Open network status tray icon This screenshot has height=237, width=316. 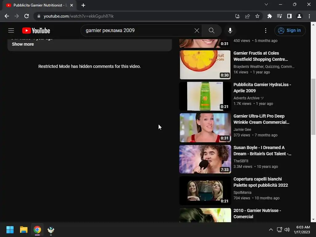tap(279, 230)
